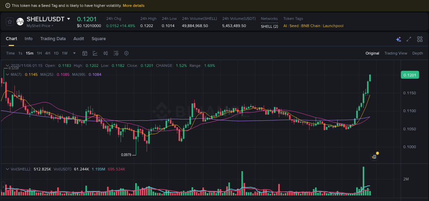This screenshot has width=429, height=201.
Task: Select the Audit tab
Action: pos(78,39)
